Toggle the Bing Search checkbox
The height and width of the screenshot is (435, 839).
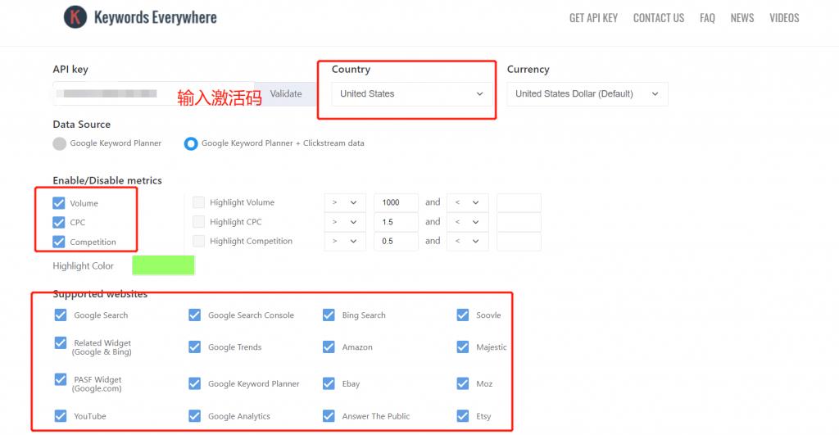(x=329, y=315)
